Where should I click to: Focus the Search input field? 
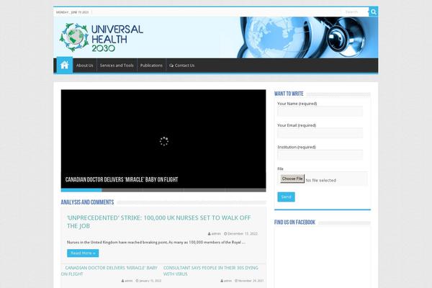coord(356,12)
